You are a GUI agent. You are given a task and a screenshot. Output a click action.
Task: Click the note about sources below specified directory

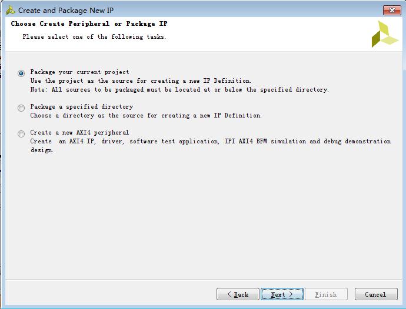coord(179,90)
